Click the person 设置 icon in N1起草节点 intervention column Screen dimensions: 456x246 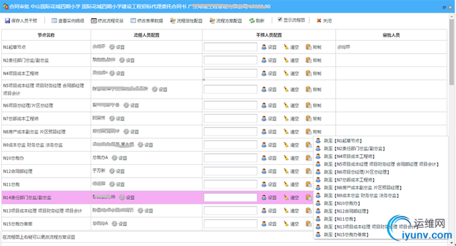(x=264, y=47)
